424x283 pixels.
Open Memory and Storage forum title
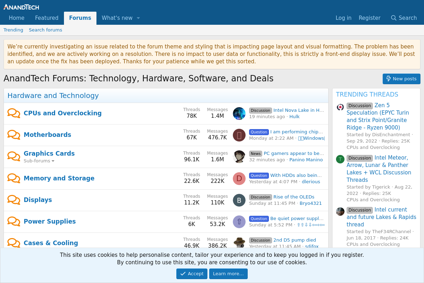pos(59,178)
